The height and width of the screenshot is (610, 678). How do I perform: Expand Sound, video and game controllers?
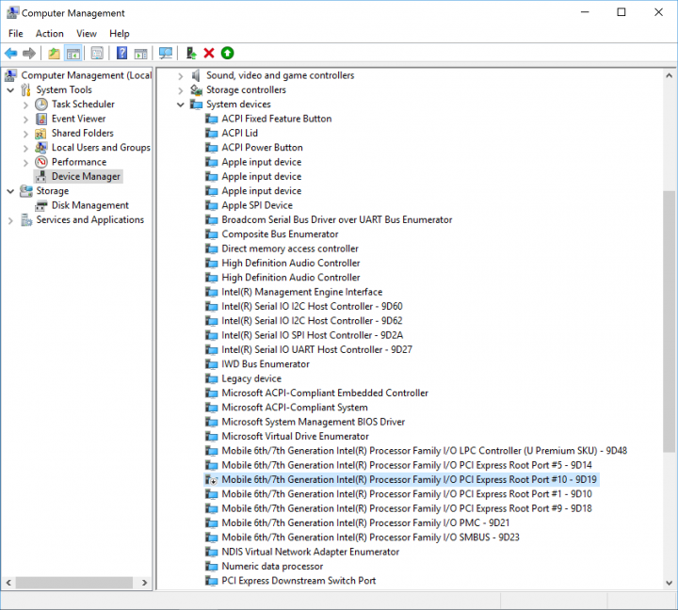[181, 75]
